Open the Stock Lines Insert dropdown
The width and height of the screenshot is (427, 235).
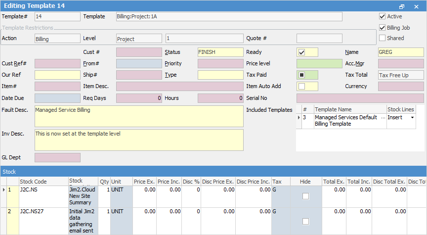click(x=412, y=118)
